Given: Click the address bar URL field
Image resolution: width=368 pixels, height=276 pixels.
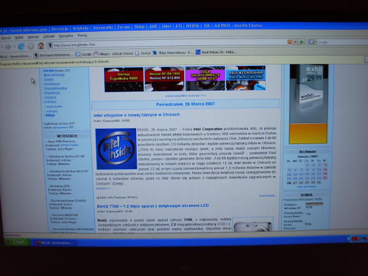Looking at the screenshot, I should tap(168, 44).
